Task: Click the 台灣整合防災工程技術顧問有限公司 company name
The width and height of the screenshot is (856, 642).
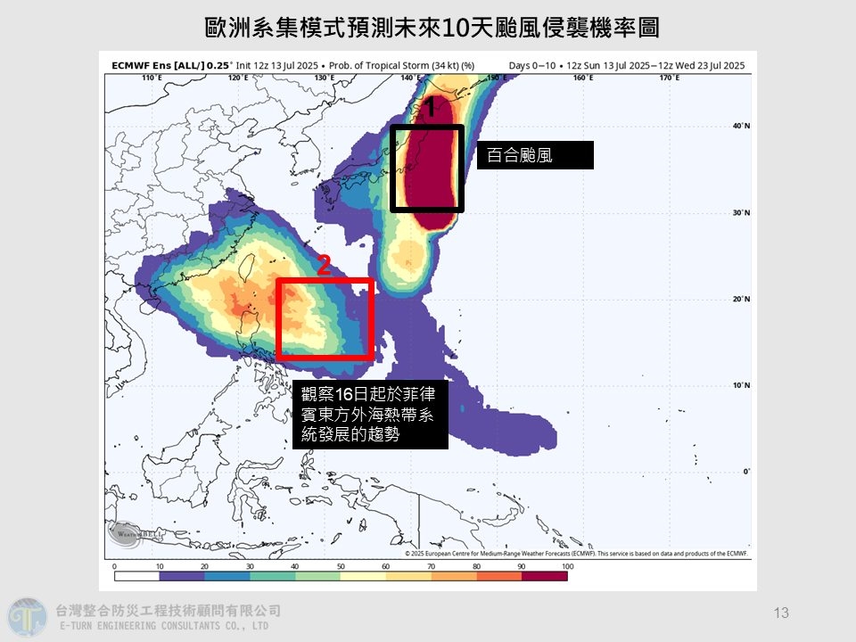Action: tap(169, 611)
